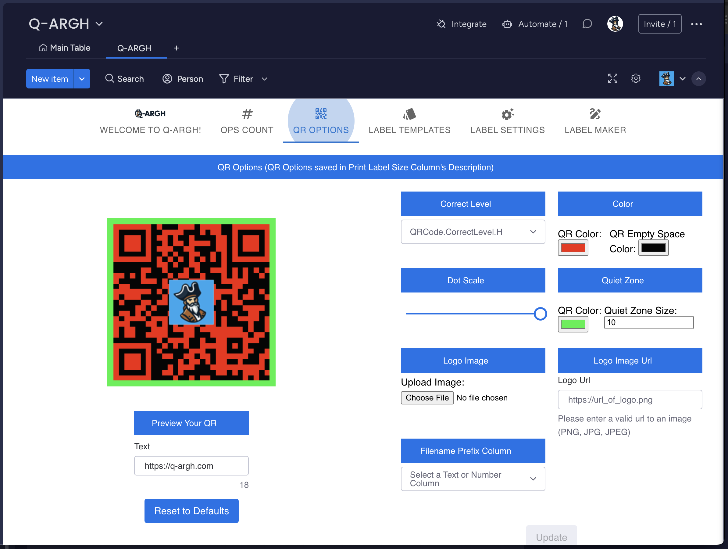Viewport: 728px width, 549px height.
Task: Click the Invite / 1 button
Action: [660, 24]
